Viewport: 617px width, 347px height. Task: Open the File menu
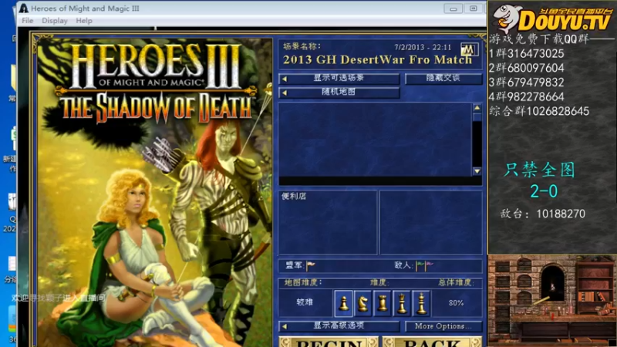click(x=27, y=21)
